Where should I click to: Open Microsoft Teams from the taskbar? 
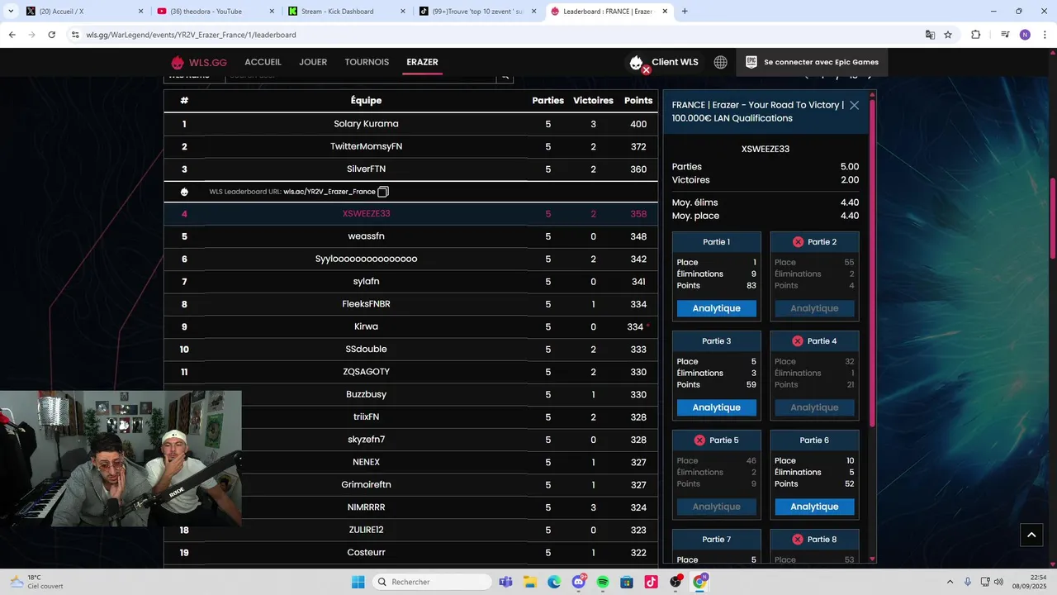pyautogui.click(x=505, y=582)
